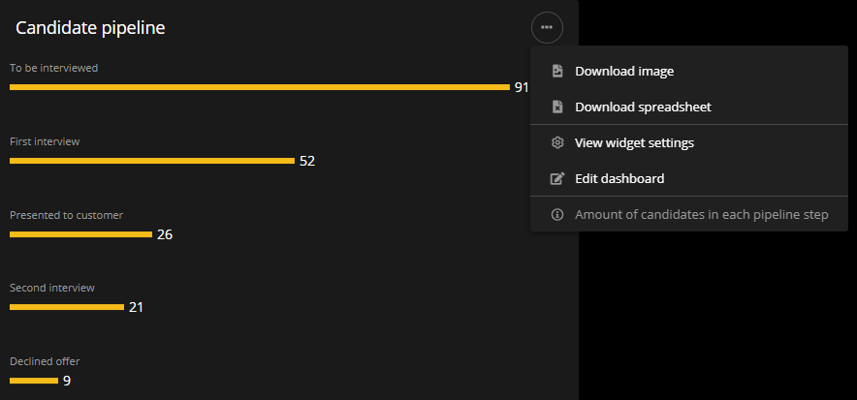
Task: Select Edit dashboard option
Action: [619, 178]
